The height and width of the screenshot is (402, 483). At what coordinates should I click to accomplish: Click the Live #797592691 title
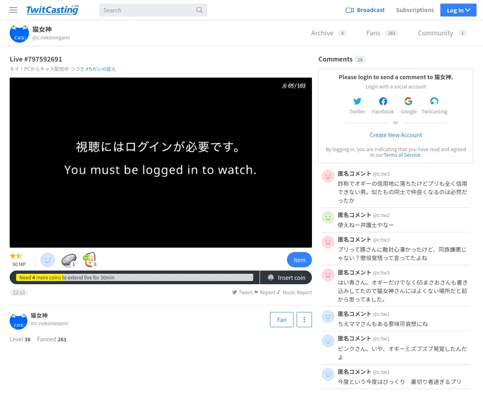36,59
